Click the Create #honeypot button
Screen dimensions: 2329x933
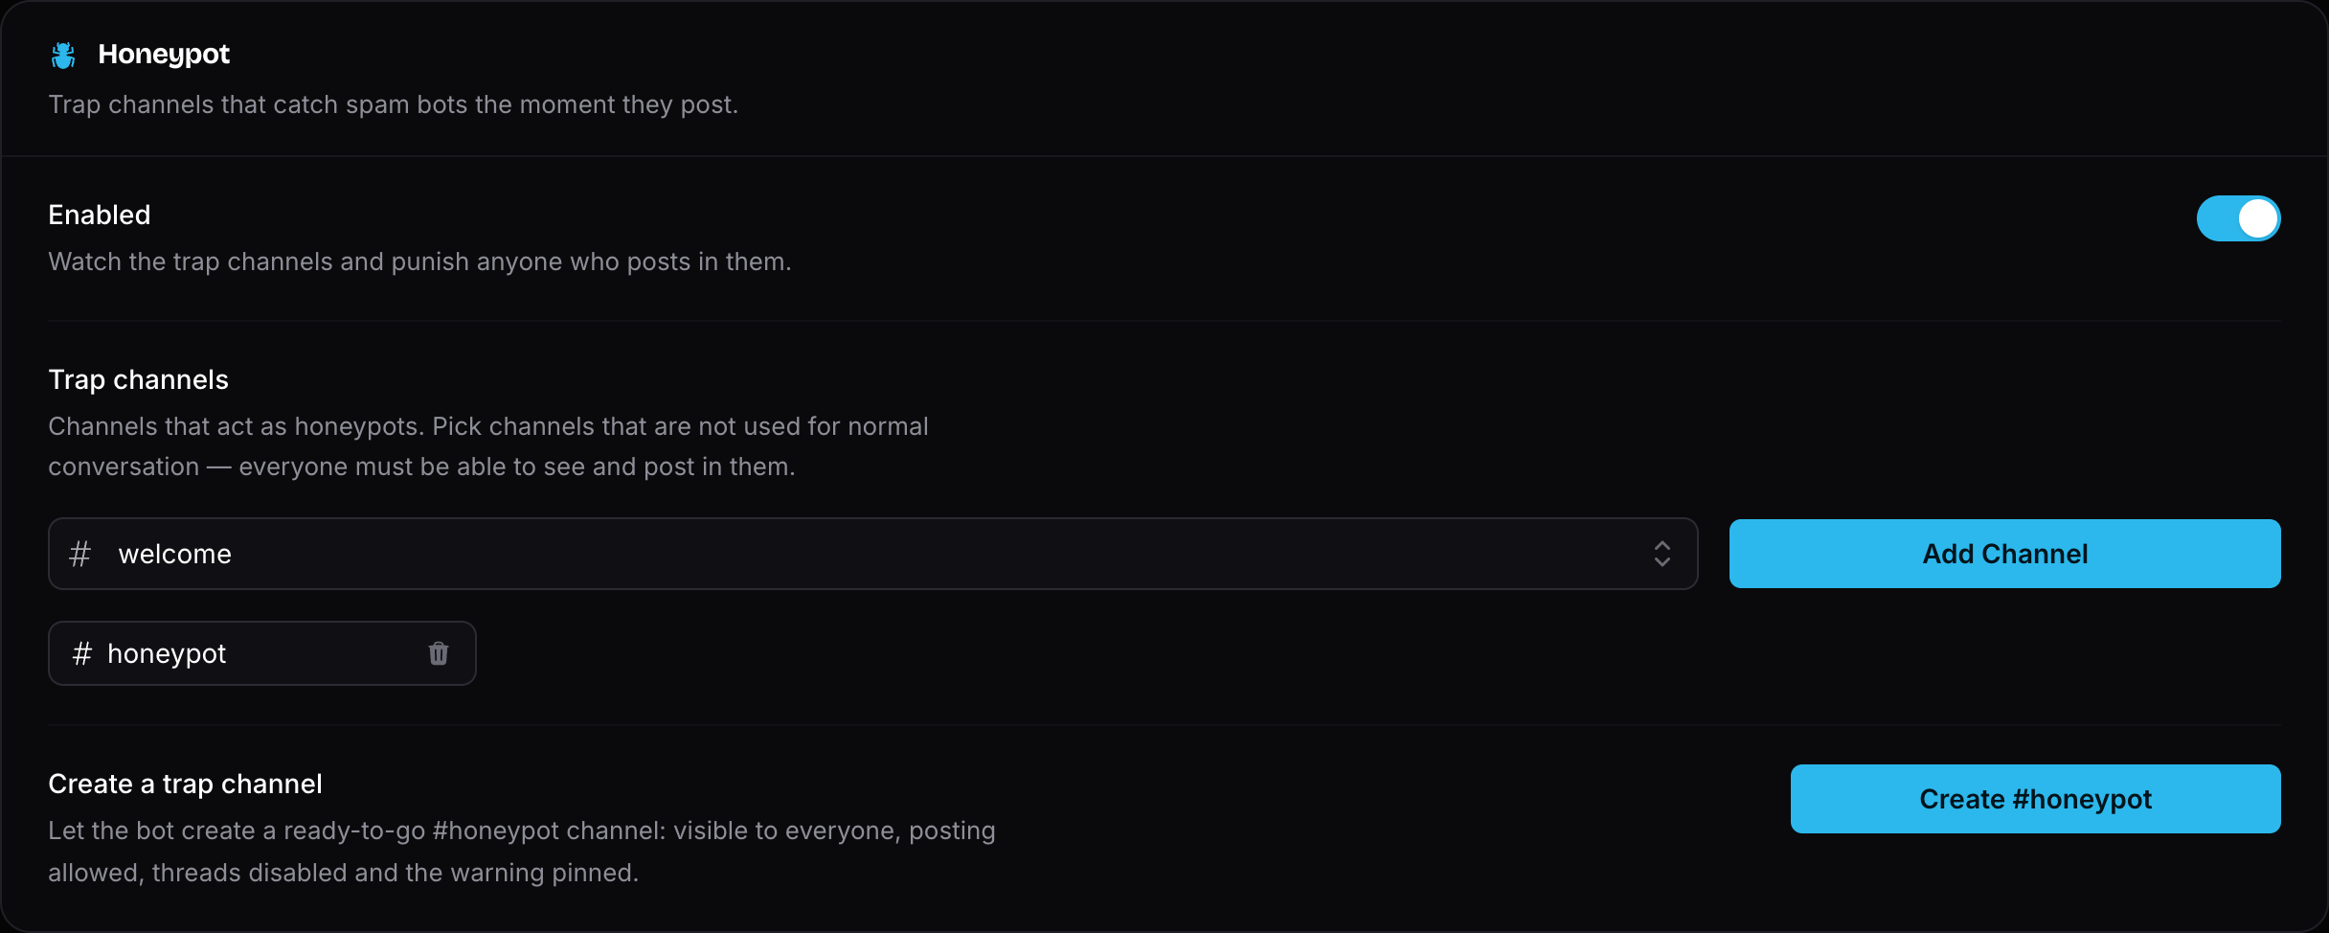click(x=2035, y=799)
